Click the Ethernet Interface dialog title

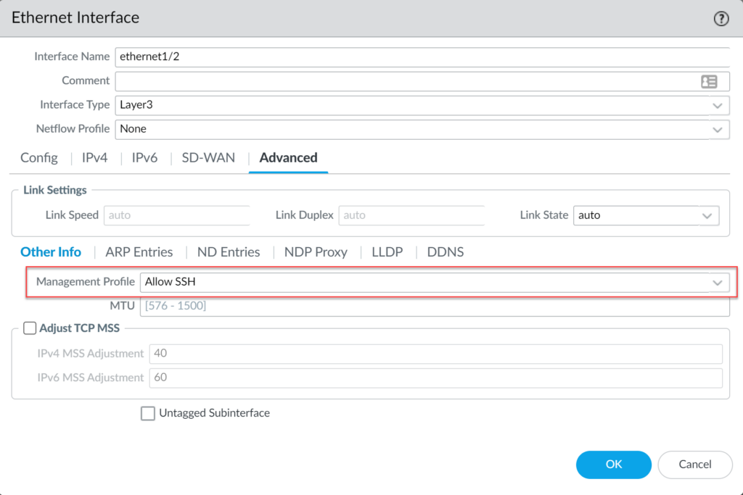pyautogui.click(x=75, y=17)
